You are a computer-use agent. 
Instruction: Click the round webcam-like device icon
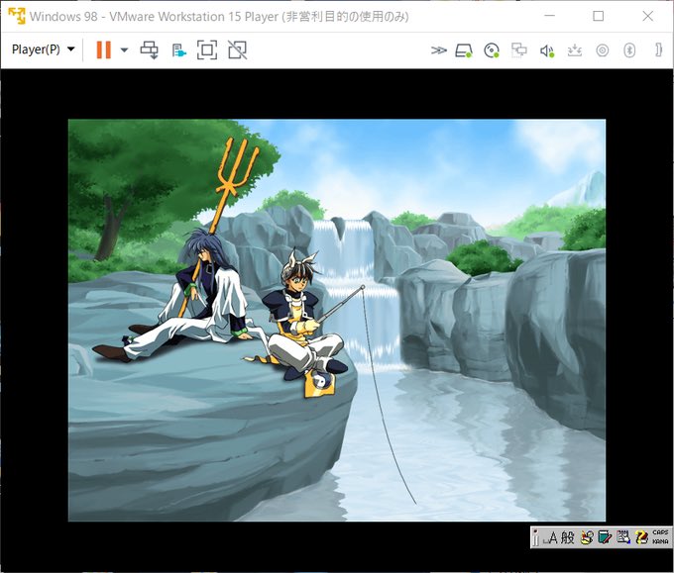(603, 50)
